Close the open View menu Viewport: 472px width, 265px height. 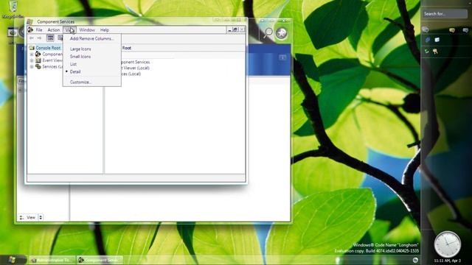69,30
